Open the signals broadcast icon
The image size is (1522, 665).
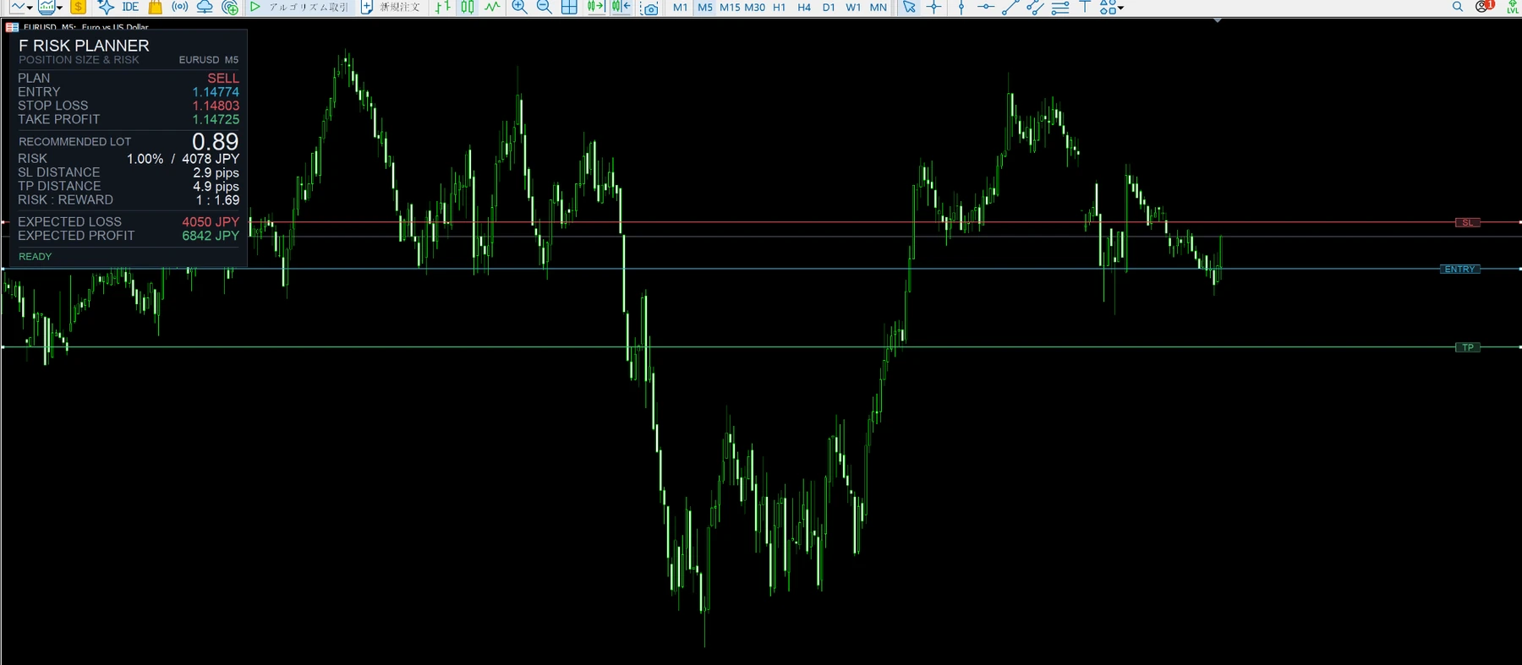pyautogui.click(x=180, y=7)
